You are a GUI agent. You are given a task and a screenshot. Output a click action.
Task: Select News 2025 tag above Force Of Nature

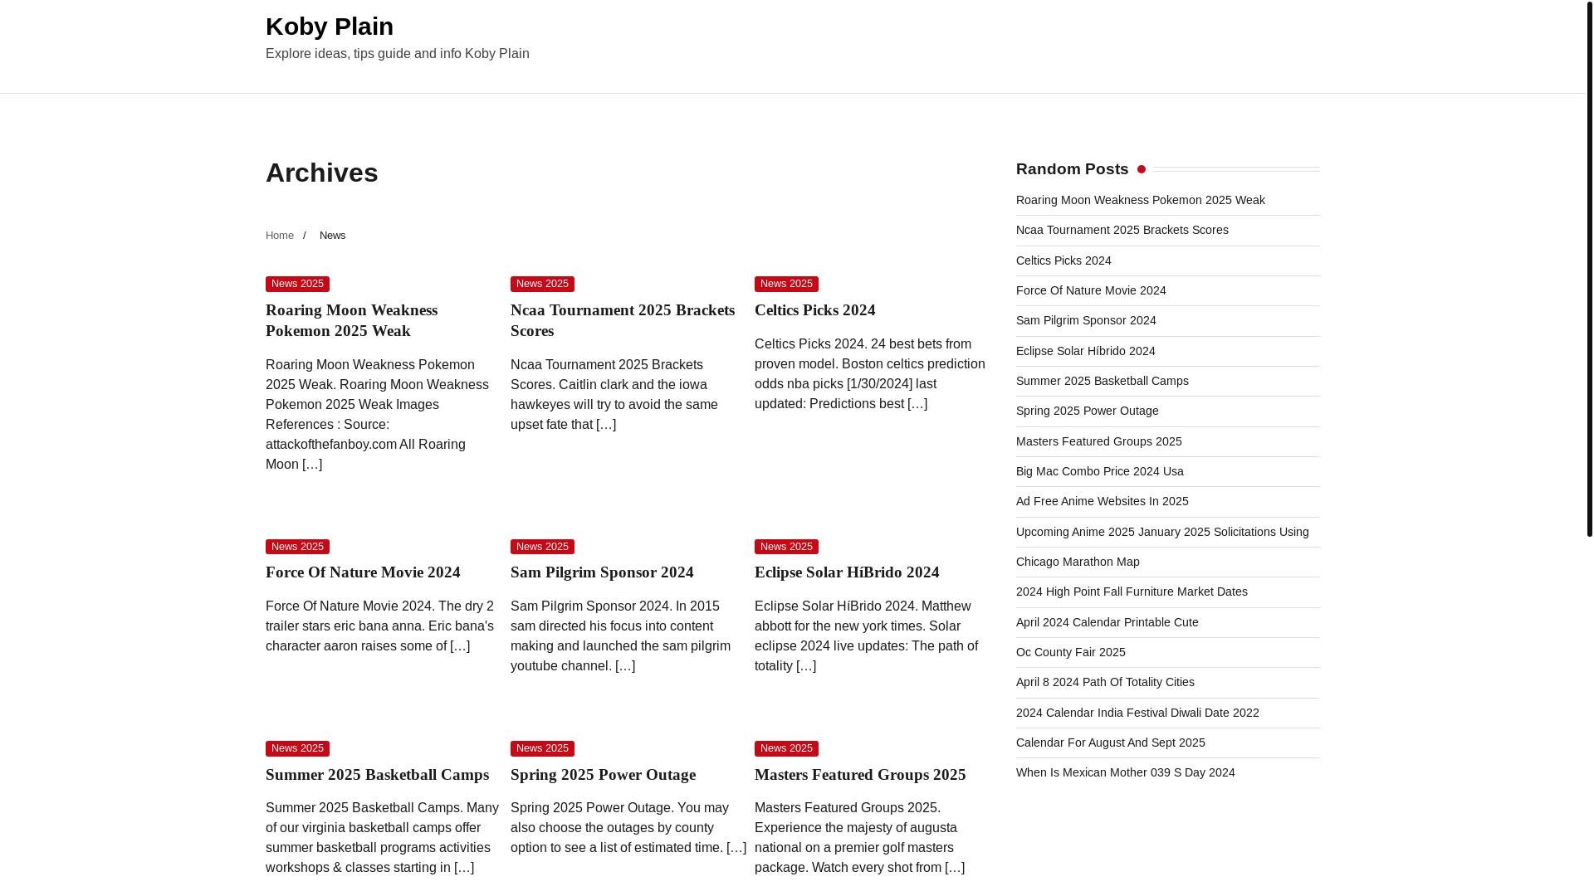click(297, 547)
